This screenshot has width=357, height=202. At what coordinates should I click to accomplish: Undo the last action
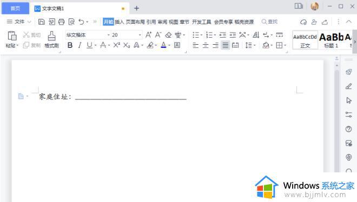click(x=81, y=22)
